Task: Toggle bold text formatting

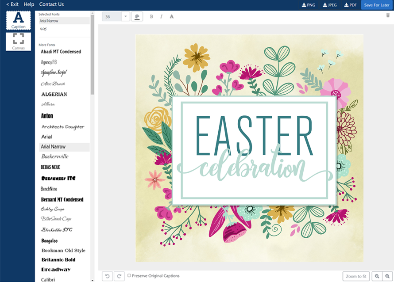Action: pos(151,17)
